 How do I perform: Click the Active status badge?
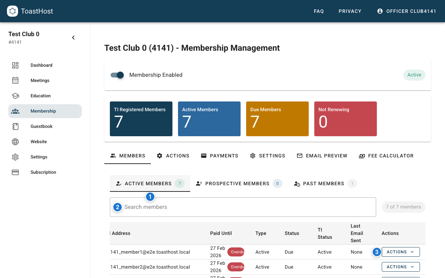coord(414,75)
